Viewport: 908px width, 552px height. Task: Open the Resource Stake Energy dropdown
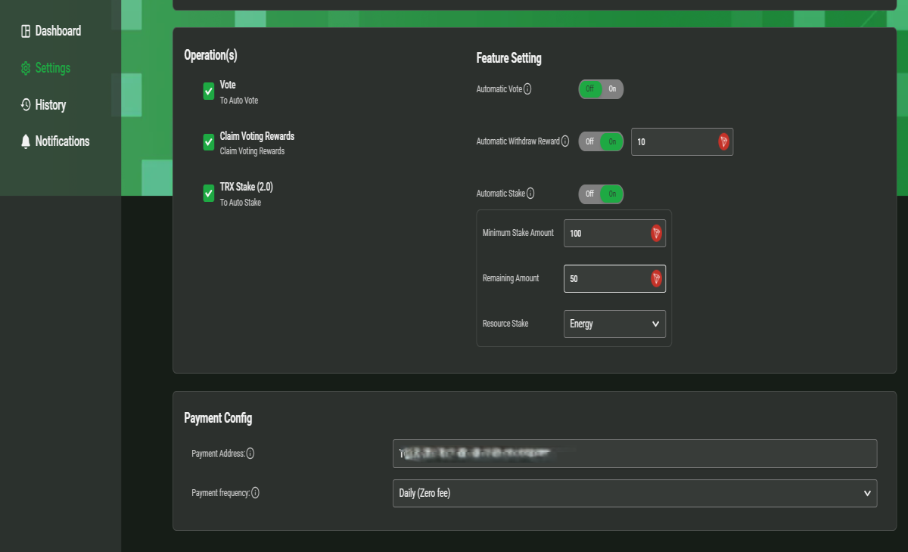[614, 324]
